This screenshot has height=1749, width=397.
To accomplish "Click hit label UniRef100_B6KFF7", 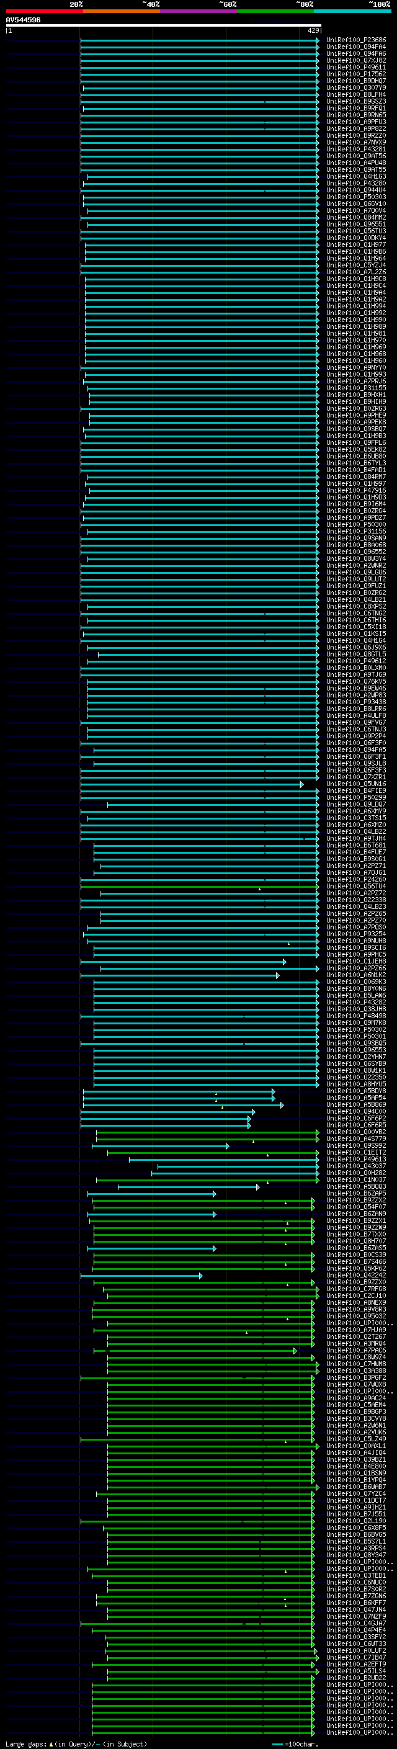I will 356,1604.
